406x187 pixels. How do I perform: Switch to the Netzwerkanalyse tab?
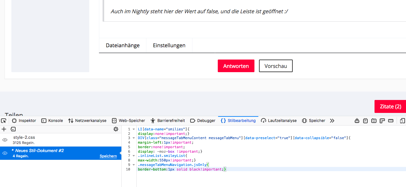(87, 121)
